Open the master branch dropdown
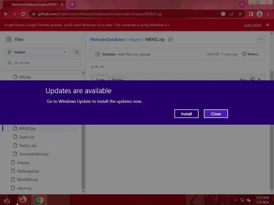Image resolution: width=274 pixels, height=205 pixels. (37, 52)
